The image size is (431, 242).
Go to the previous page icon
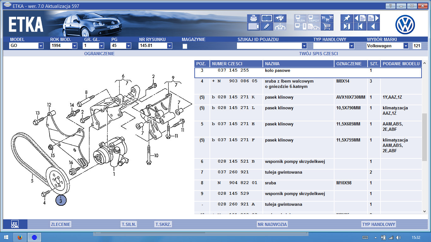point(360,18)
